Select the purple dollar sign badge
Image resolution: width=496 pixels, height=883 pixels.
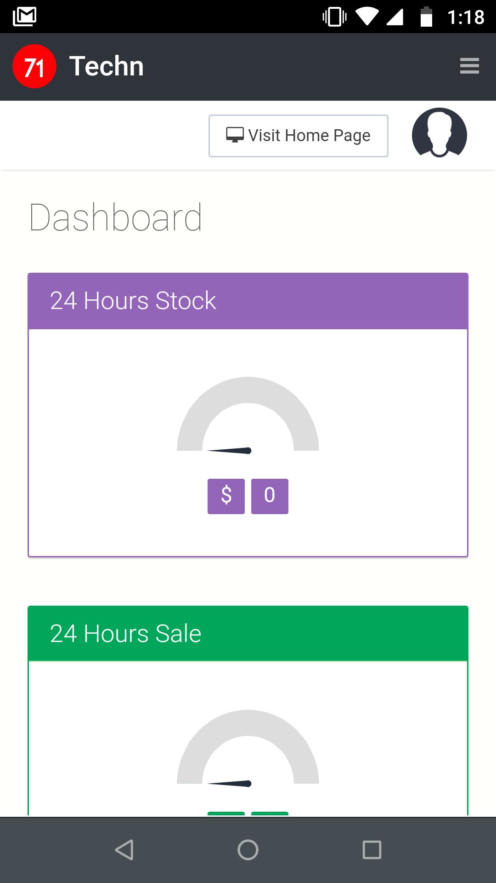pyautogui.click(x=226, y=496)
